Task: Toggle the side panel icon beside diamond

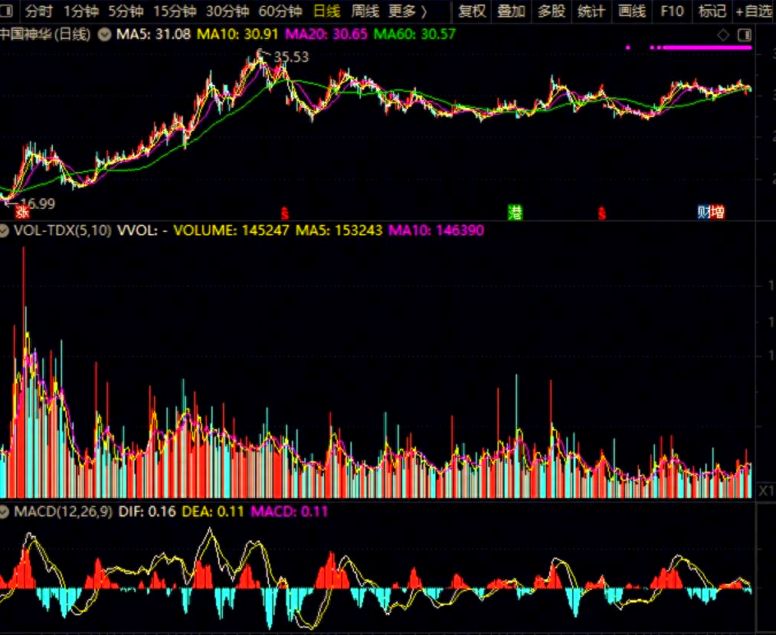Action: pos(745,35)
